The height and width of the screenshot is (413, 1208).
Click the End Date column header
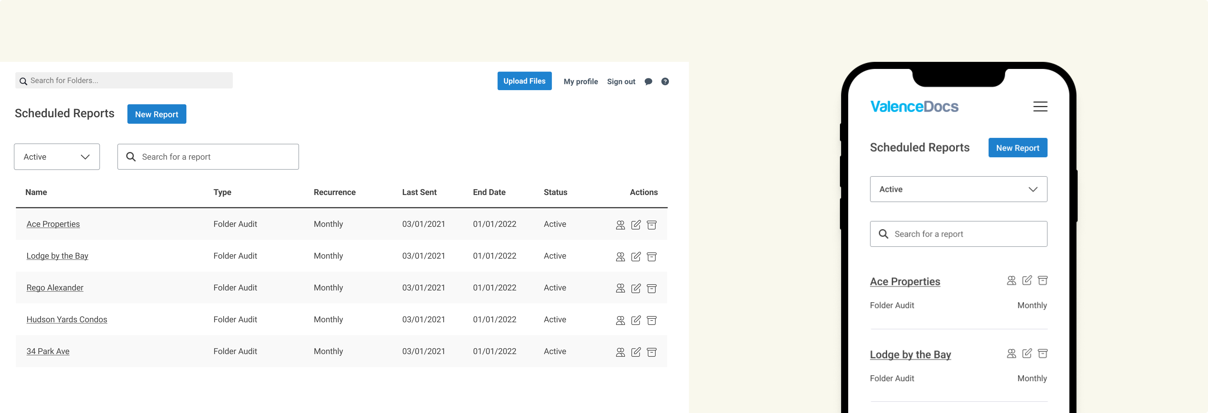point(489,192)
